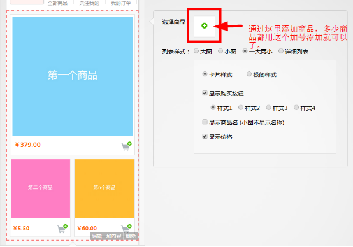Enable 显示商品名 checkbox
353x247 pixels.
click(x=205, y=122)
